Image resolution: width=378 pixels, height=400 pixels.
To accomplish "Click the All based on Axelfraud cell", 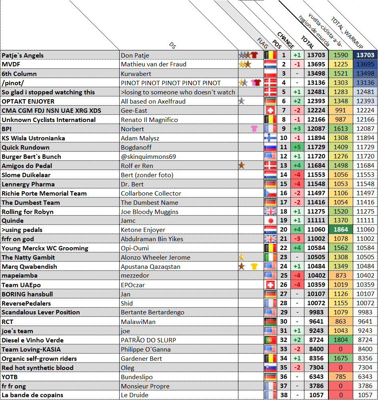I will tap(178, 101).
